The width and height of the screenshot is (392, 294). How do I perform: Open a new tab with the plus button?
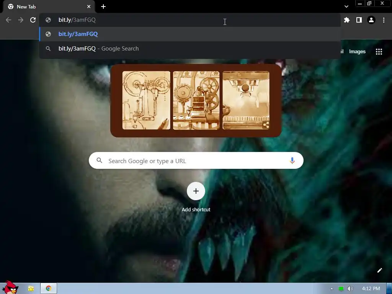coord(103,7)
